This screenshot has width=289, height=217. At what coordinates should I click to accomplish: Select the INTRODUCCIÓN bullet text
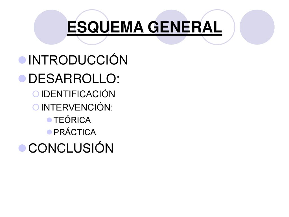(x=78, y=59)
